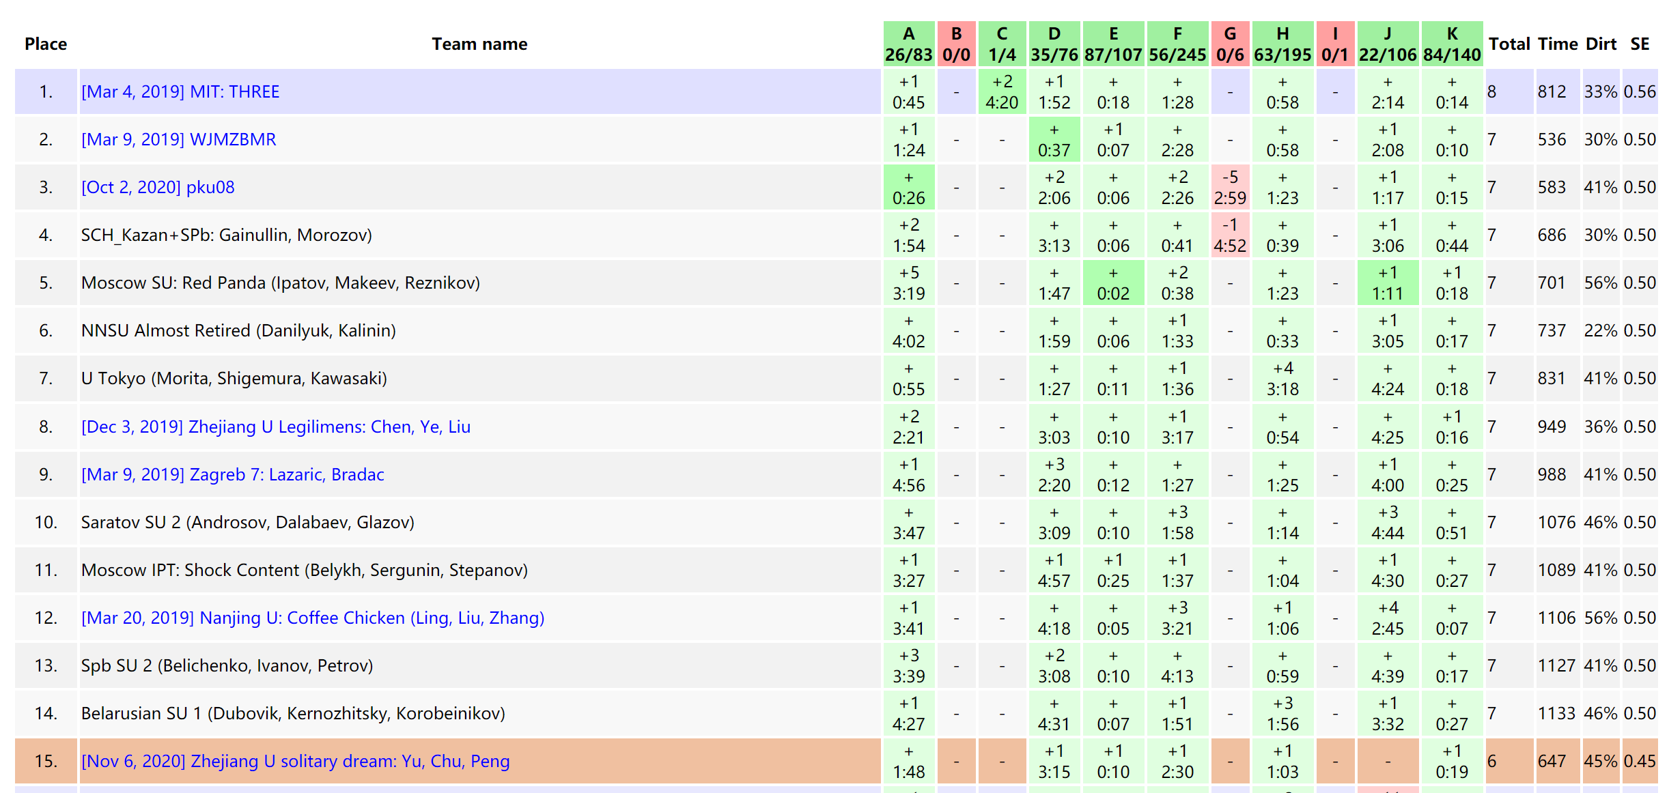The height and width of the screenshot is (793, 1669).
Task: Open Zagreb 7: Lazaric, Bradac link
Action: click(x=232, y=474)
